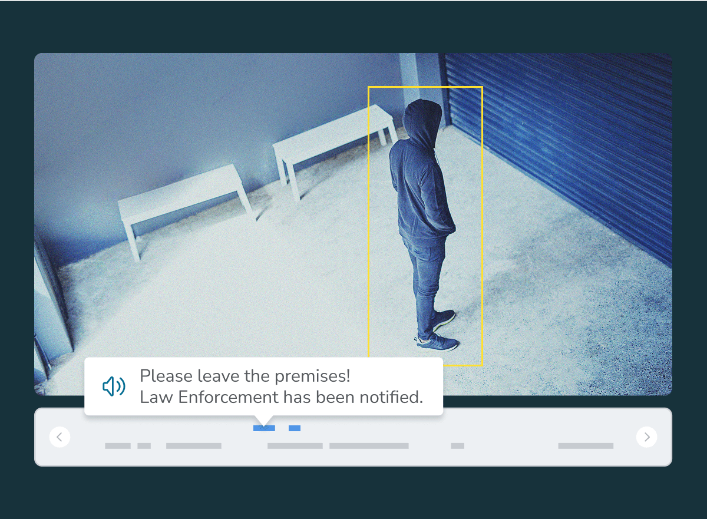Screen dimensions: 707x519
Task: Click the nearer white bench in the video
Action: 183,194
